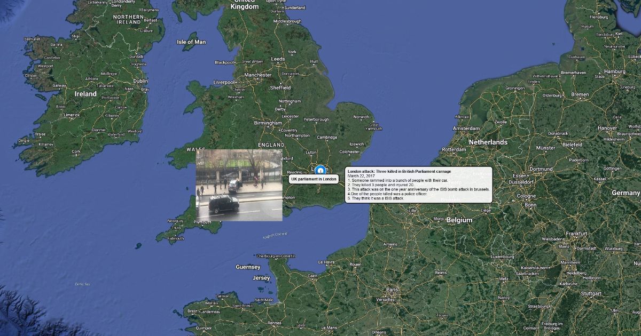Select the 'March 22, 2017' date text
The image size is (641, 336).
362,176
